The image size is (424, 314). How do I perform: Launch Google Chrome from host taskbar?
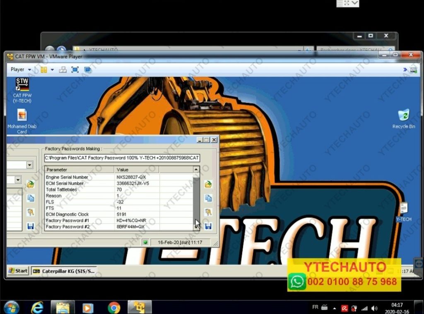tap(114, 307)
